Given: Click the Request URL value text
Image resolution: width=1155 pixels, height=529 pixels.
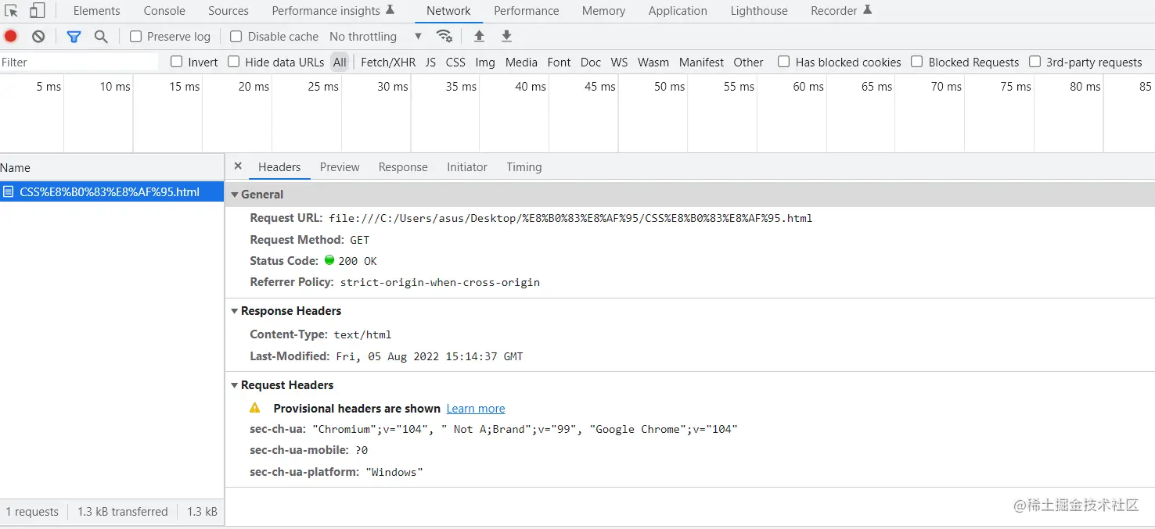Looking at the screenshot, I should (x=570, y=218).
